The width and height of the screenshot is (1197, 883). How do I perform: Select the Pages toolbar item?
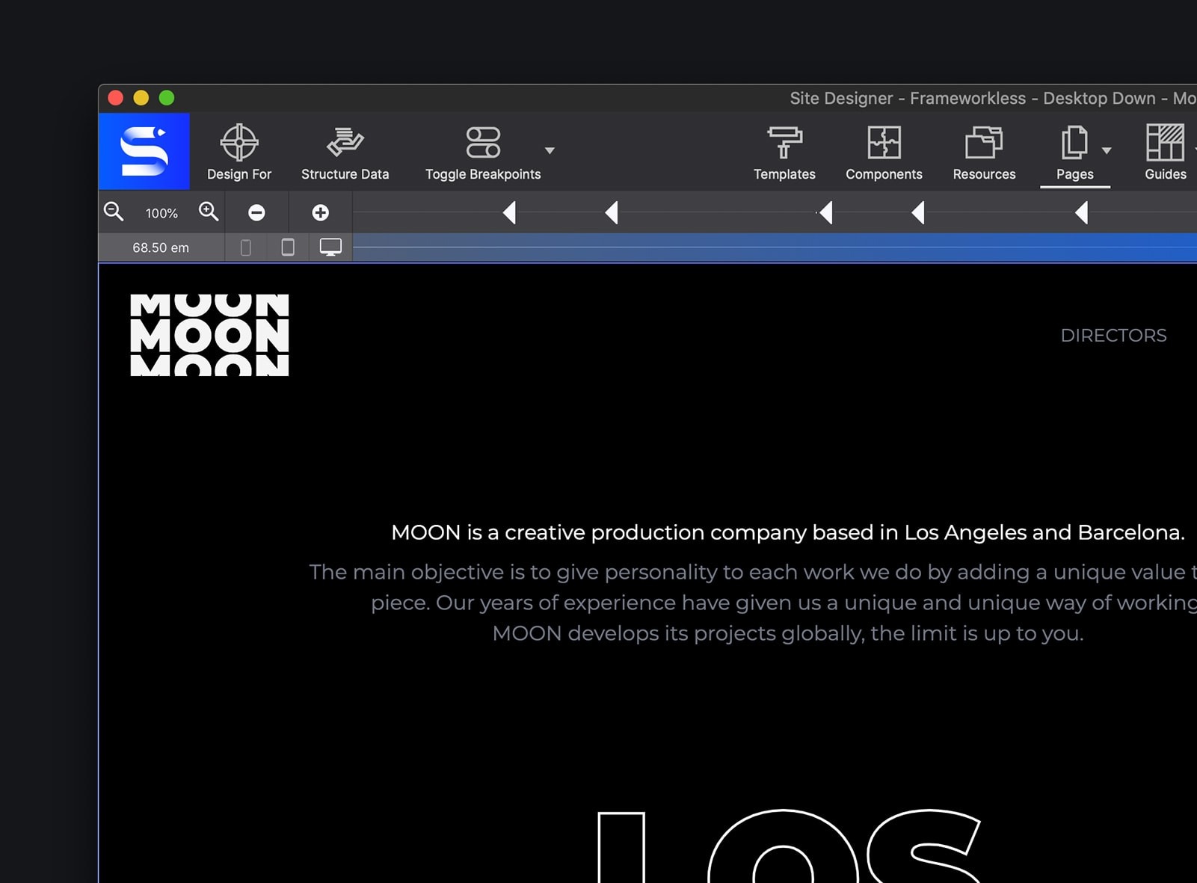coord(1074,152)
